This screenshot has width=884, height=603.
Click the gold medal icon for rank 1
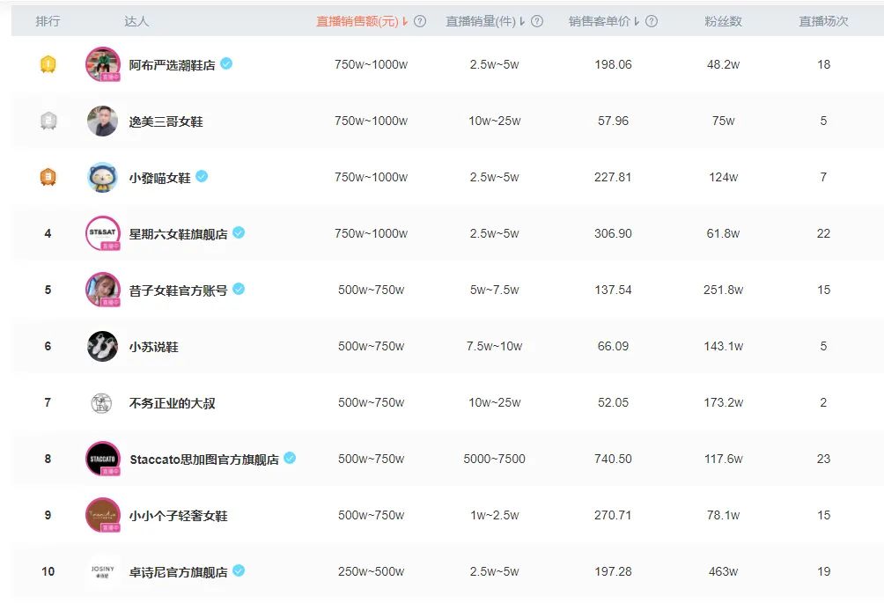(x=48, y=63)
